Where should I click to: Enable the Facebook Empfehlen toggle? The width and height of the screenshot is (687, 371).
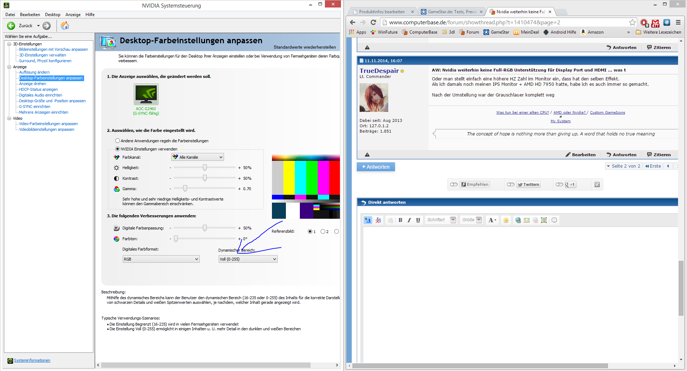coord(454,184)
